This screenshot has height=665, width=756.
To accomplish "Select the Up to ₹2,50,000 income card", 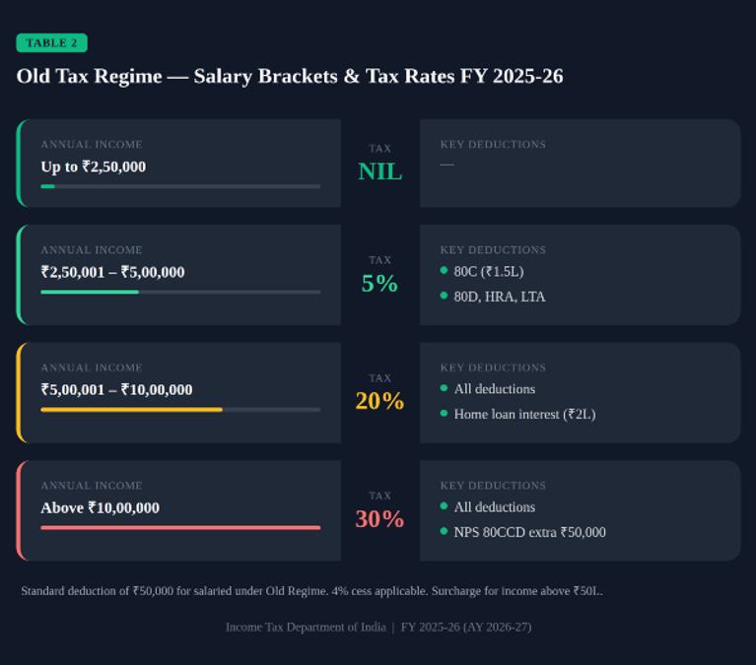I will point(178,164).
